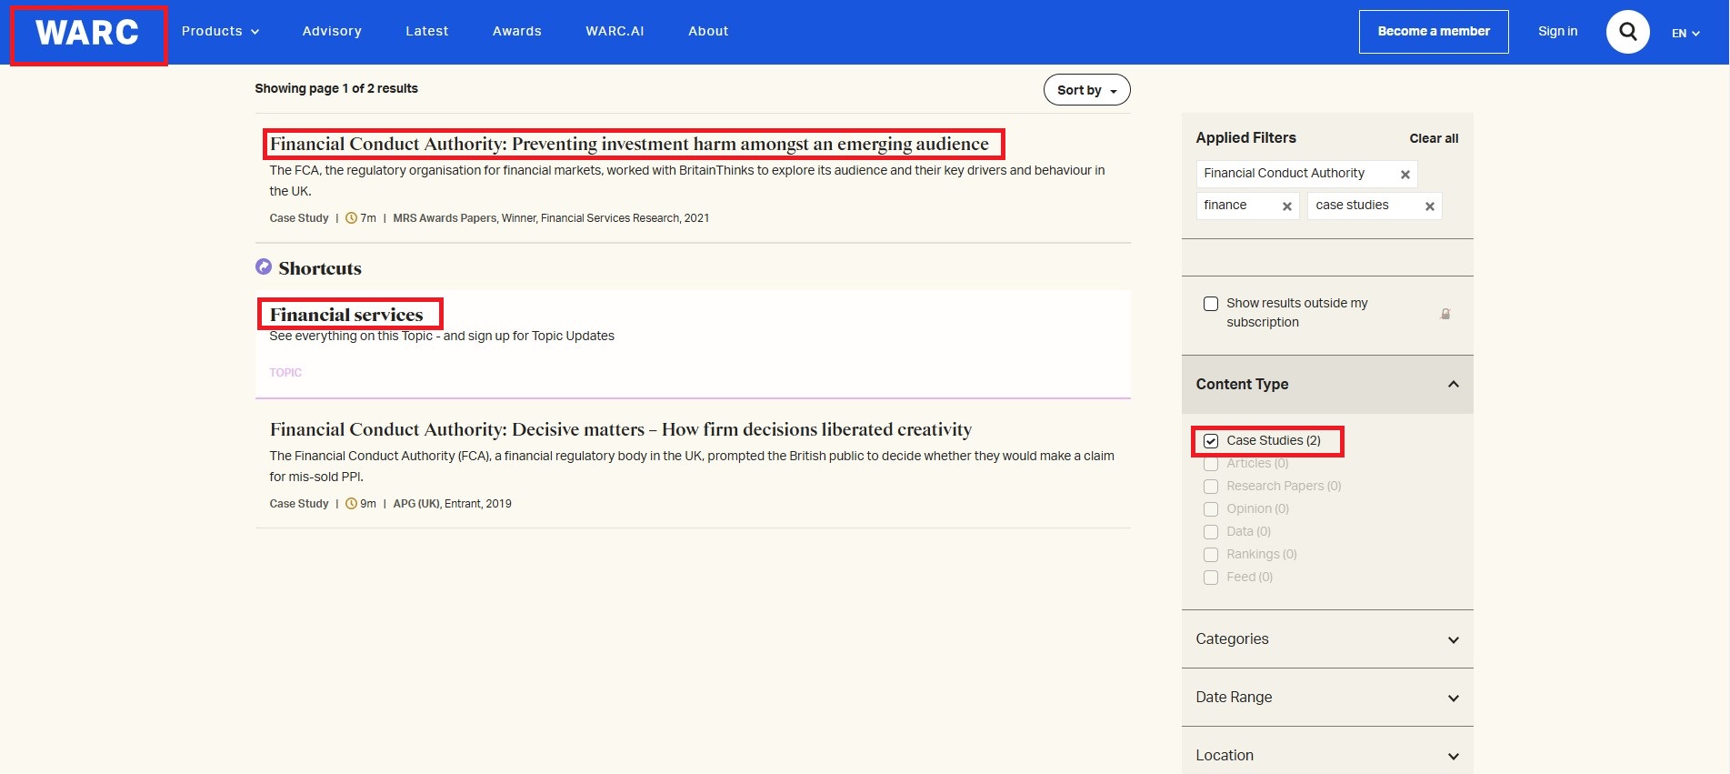Screen dimensions: 1730x774
Task: Open the Financial services topic link
Action: [346, 315]
